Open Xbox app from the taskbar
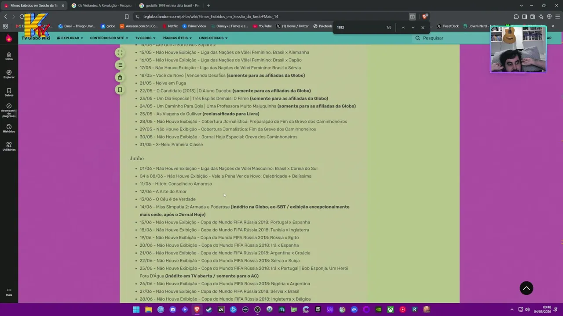This screenshot has width=563, height=316. click(390, 309)
